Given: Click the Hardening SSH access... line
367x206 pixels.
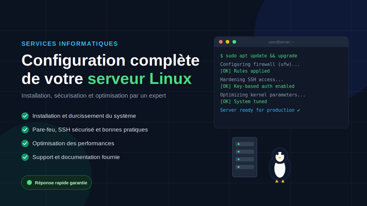Looking at the screenshot, I should [x=251, y=80].
